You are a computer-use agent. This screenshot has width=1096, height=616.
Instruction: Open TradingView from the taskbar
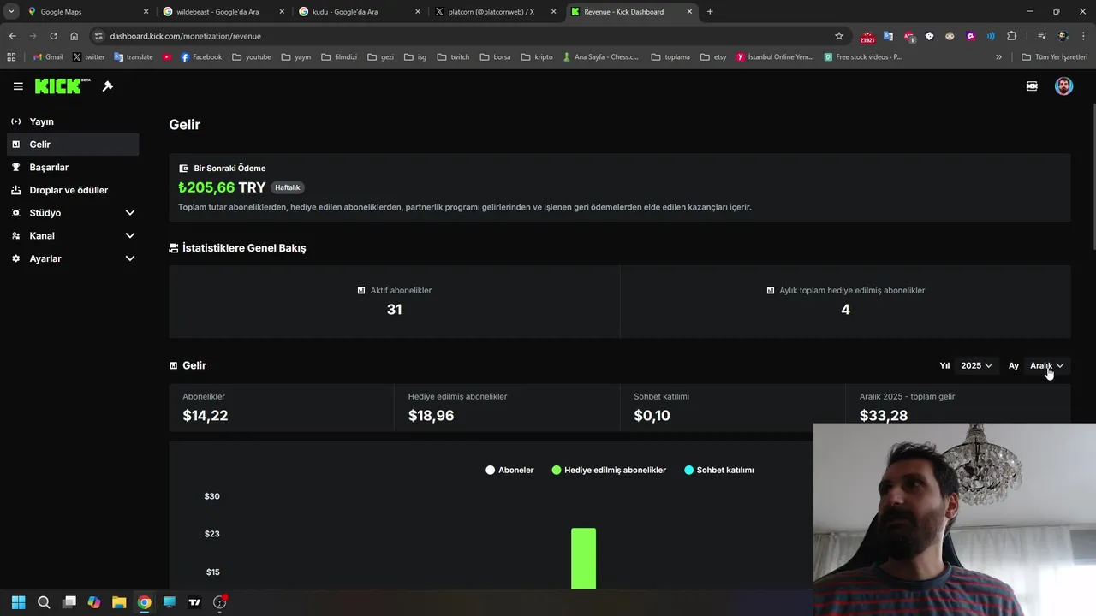194,602
